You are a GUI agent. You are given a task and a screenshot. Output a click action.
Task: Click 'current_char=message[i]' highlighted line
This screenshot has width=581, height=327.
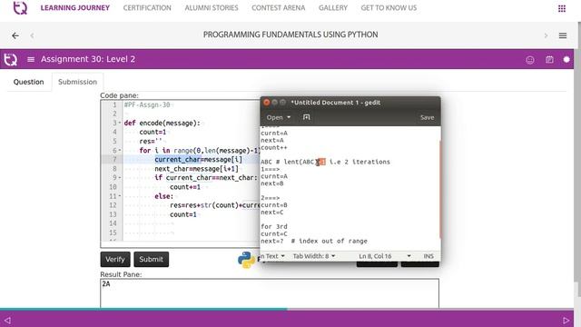point(198,160)
